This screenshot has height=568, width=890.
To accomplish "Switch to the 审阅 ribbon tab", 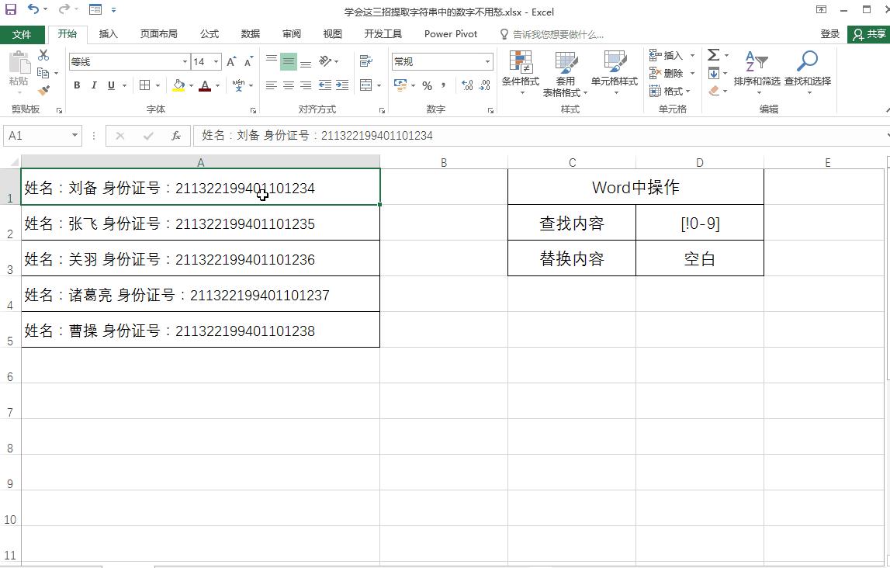I will click(x=290, y=34).
